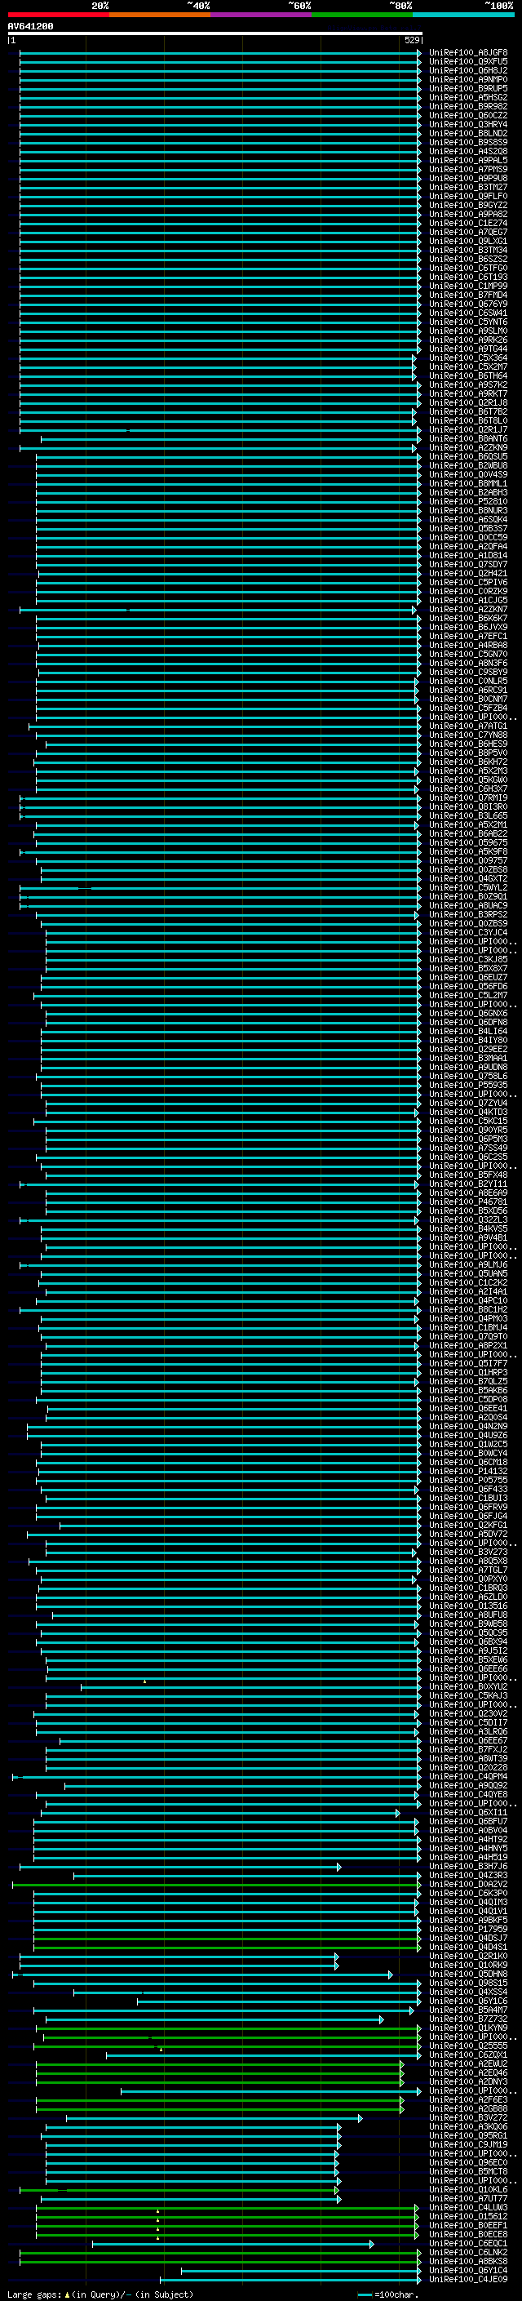522x2301 pixels.
Task: Click the UniRef100_Q10KL6 label
Action: point(468,2190)
